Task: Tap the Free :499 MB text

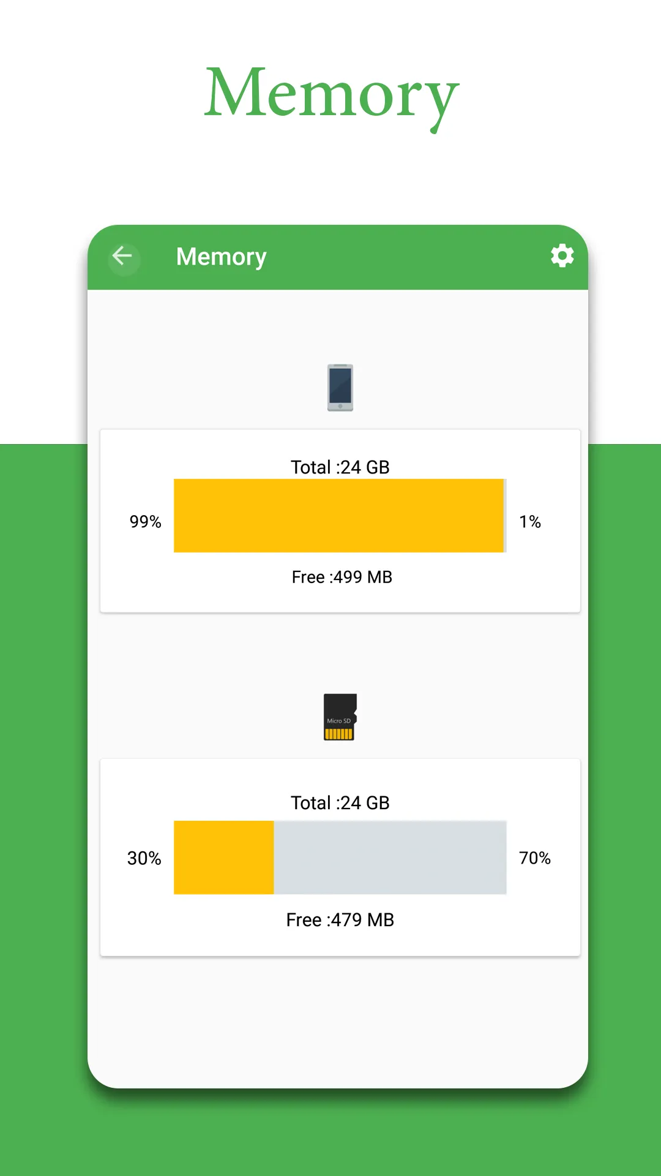Action: (x=341, y=576)
